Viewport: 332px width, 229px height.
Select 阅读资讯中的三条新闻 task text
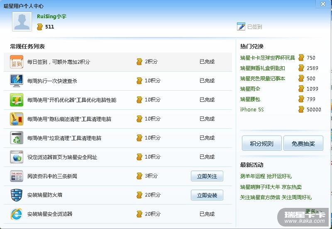(52, 176)
